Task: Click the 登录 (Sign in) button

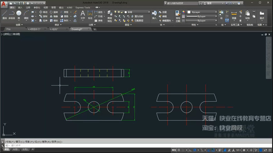Action: pos(209,3)
